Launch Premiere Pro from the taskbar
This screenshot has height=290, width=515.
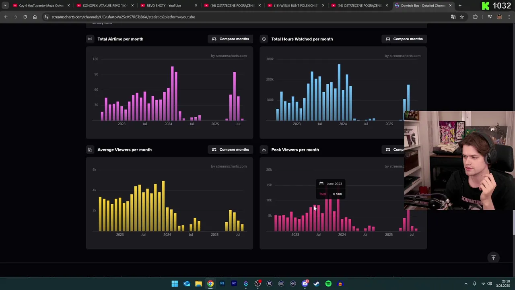[234, 284]
